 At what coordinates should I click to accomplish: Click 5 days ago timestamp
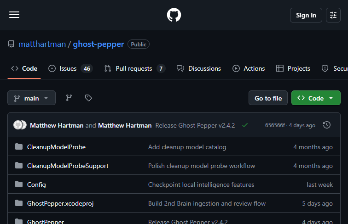(317, 203)
